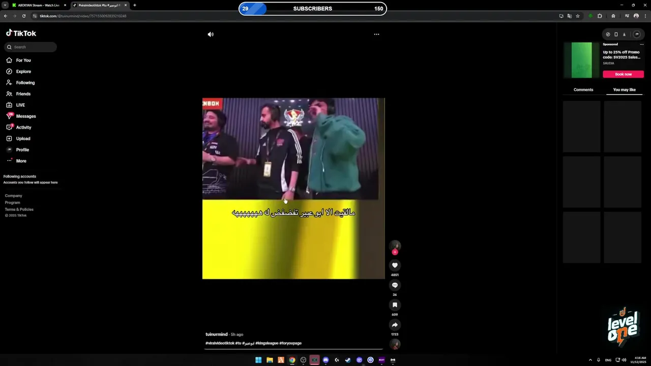This screenshot has width=651, height=366.
Task: Close the ABOKYAN Stream tab
Action: coord(65,5)
